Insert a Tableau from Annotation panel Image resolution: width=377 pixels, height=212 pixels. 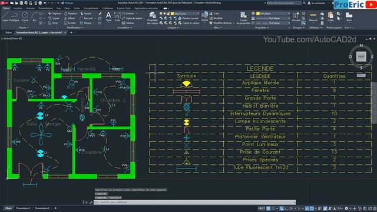pos(128,23)
